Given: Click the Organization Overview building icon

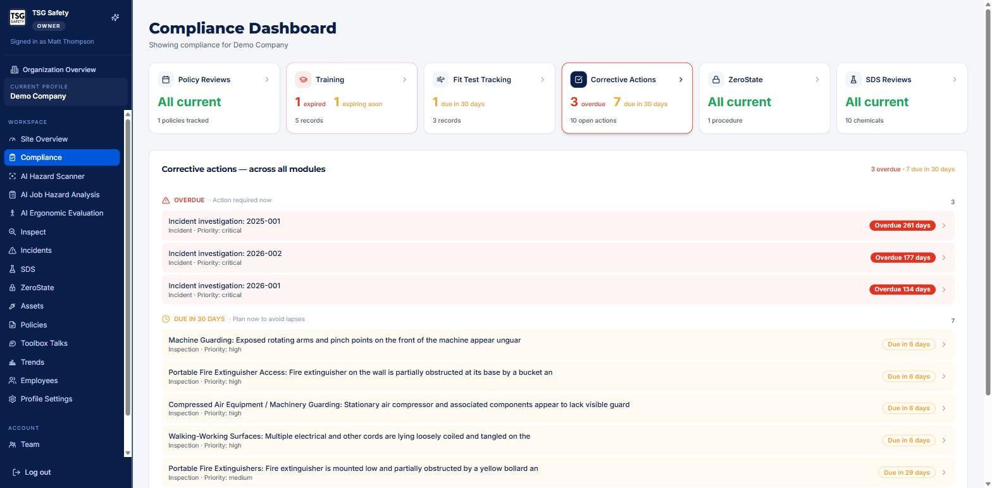Looking at the screenshot, I should coord(15,70).
